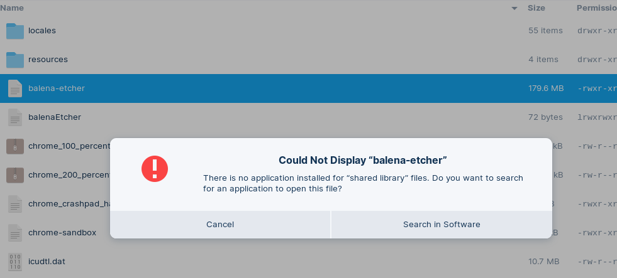Viewport: 617px width, 278px height.
Task: Sort by the Permissions column header
Action: pyautogui.click(x=596, y=8)
